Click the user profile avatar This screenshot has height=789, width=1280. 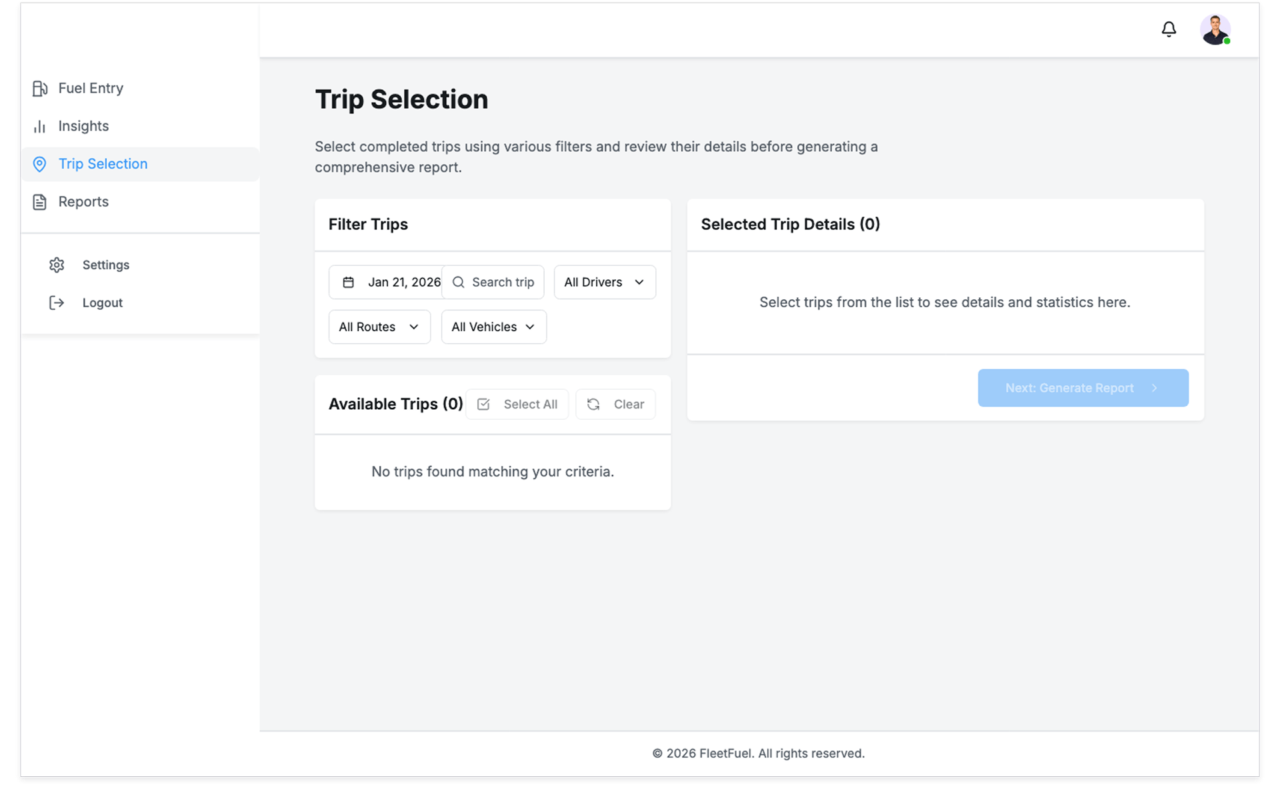tap(1215, 30)
